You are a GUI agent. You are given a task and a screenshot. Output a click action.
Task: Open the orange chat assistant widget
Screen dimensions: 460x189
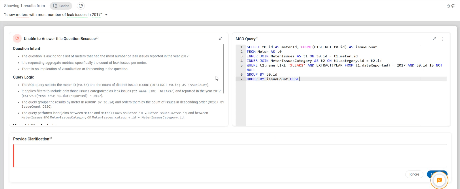click(x=439, y=180)
